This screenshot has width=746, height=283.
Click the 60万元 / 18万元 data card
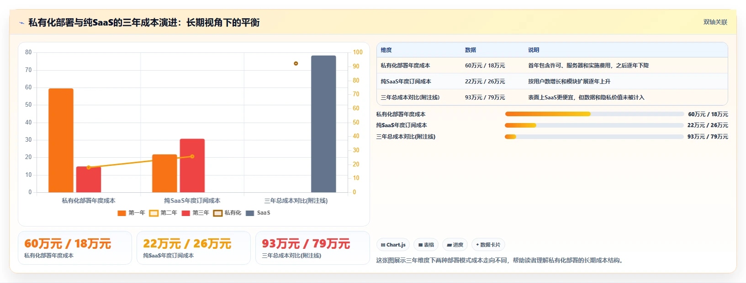tap(75, 248)
